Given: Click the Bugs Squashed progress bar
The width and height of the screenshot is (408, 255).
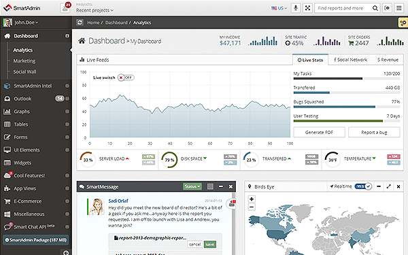Looking at the screenshot, I should click(x=347, y=107).
